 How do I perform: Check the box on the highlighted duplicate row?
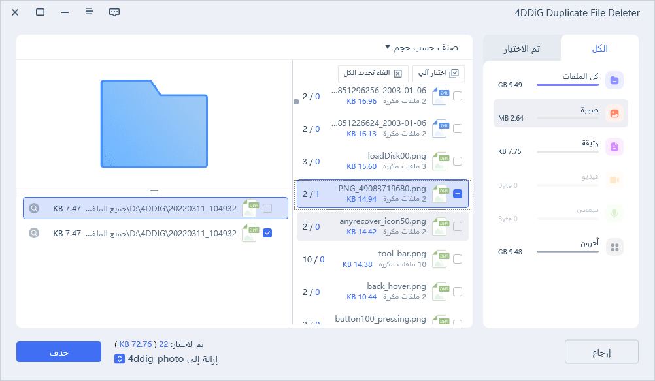coord(267,208)
